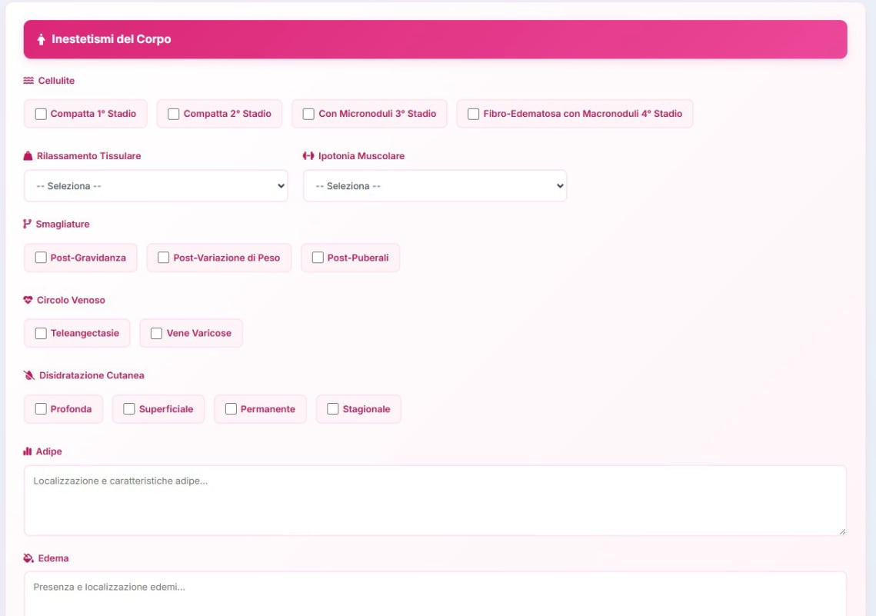Enable the Post-Gravidanza stretch marks option
The width and height of the screenshot is (876, 616).
[41, 258]
